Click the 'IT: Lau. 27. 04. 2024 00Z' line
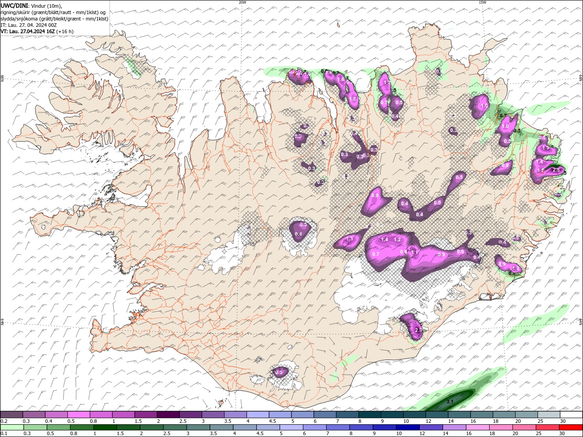This screenshot has height=437, width=583. 29,25
